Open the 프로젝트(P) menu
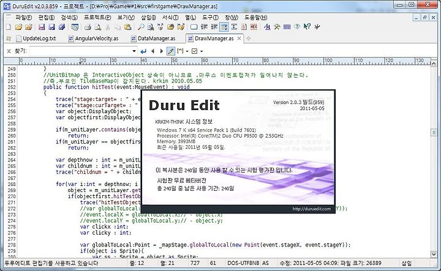 click(x=97, y=17)
